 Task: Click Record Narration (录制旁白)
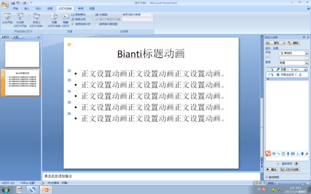[x=79, y=14]
